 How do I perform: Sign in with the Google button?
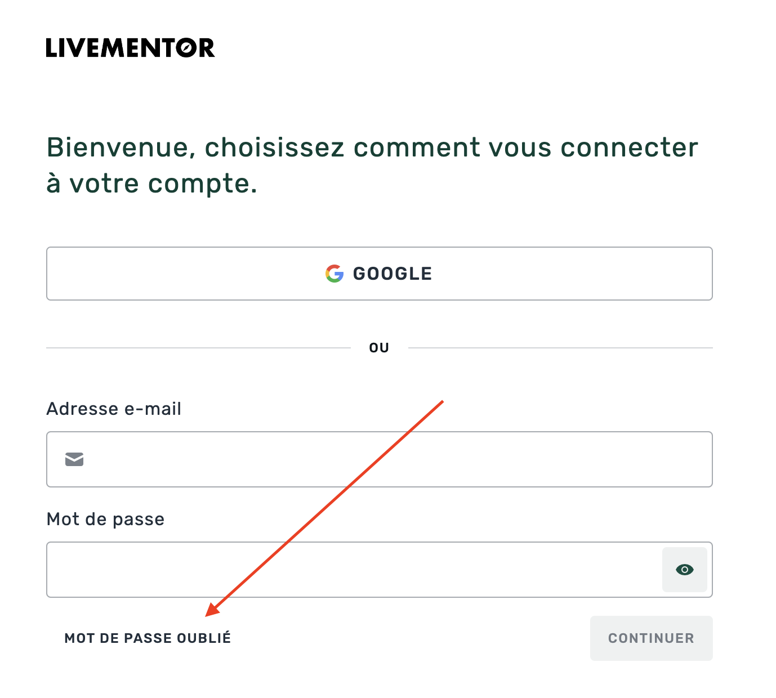point(379,274)
